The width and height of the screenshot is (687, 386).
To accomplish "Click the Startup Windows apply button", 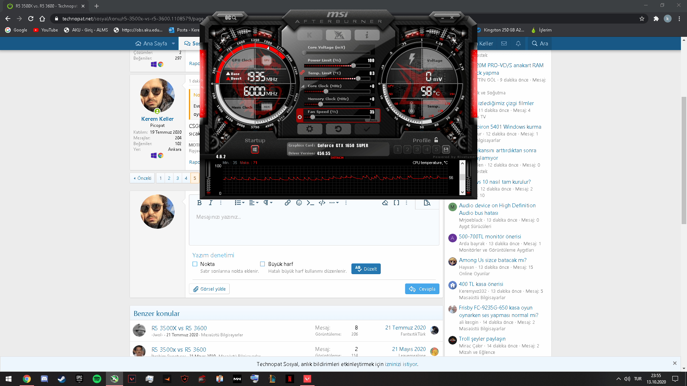I will [x=255, y=149].
